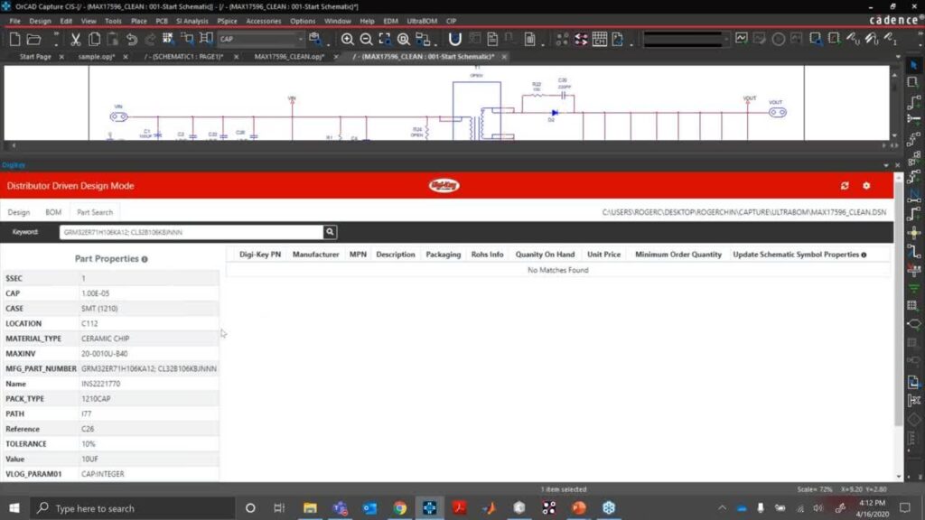This screenshot has height=520, width=925.
Task: Open Chrome from the taskbar
Action: click(400, 508)
